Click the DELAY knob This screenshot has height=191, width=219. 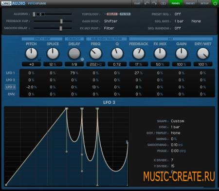coord(74,54)
